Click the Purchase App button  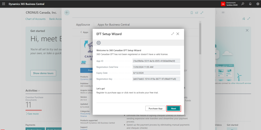pyautogui.click(x=155, y=108)
